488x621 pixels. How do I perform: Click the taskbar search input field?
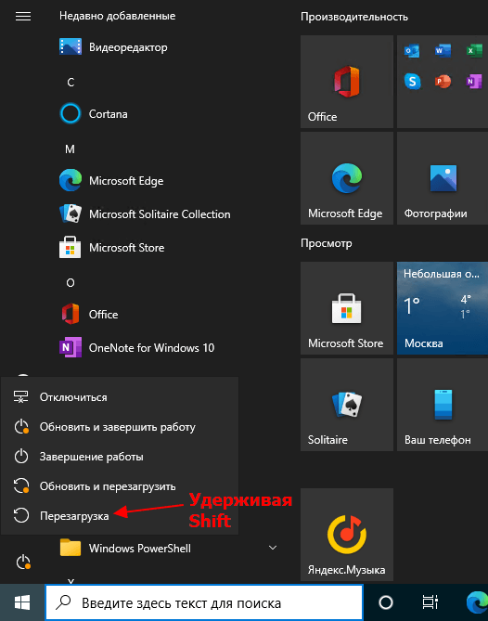204,602
